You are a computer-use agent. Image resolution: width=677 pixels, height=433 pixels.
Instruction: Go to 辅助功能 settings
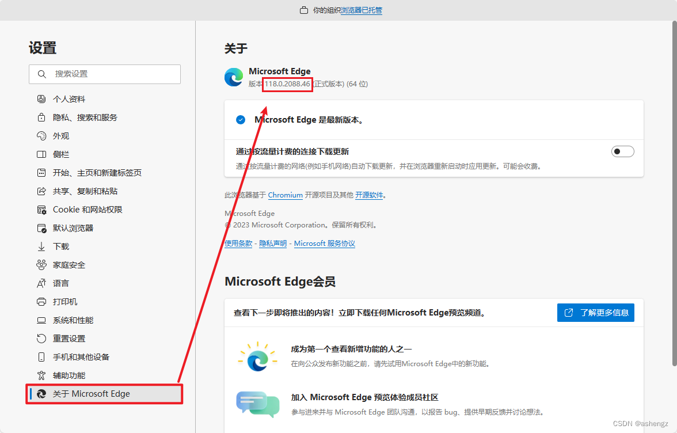(69, 375)
